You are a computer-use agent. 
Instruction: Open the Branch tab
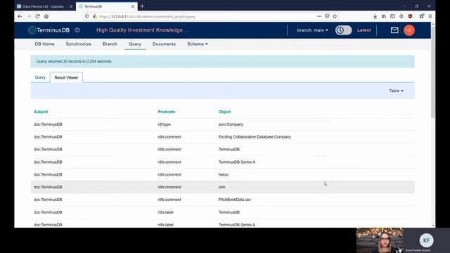(110, 44)
